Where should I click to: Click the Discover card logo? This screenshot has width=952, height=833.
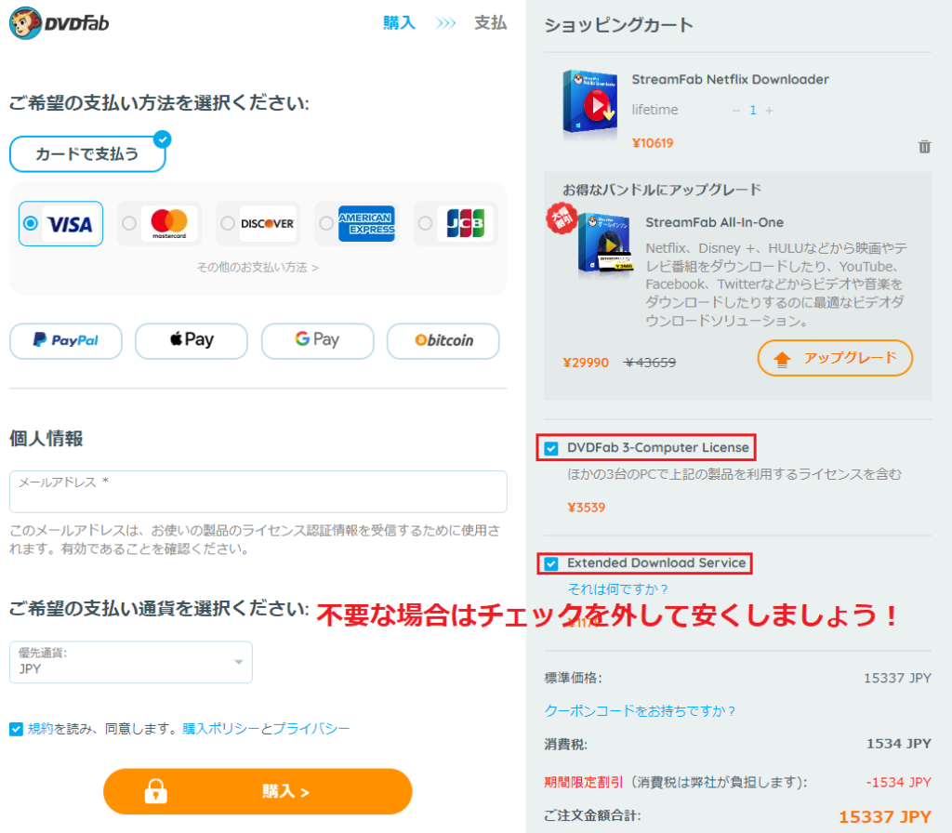click(268, 223)
